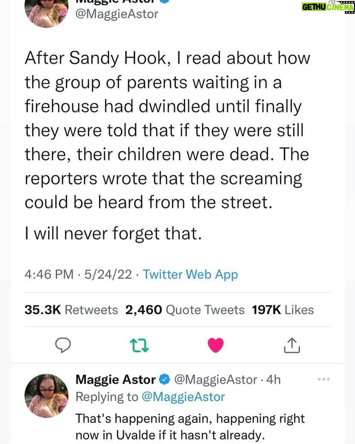Click the share upload icon
Viewport: 355px width, 444px height.
[x=292, y=345]
